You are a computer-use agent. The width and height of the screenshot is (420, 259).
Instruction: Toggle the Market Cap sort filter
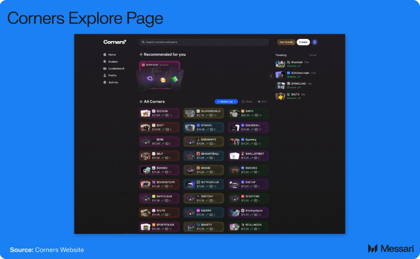tap(226, 101)
